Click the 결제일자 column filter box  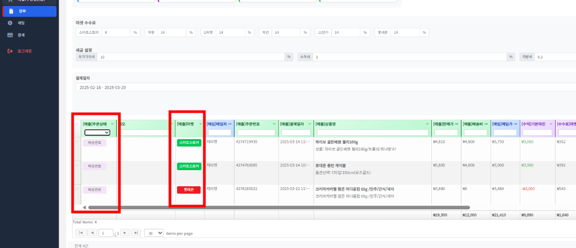coord(296,133)
